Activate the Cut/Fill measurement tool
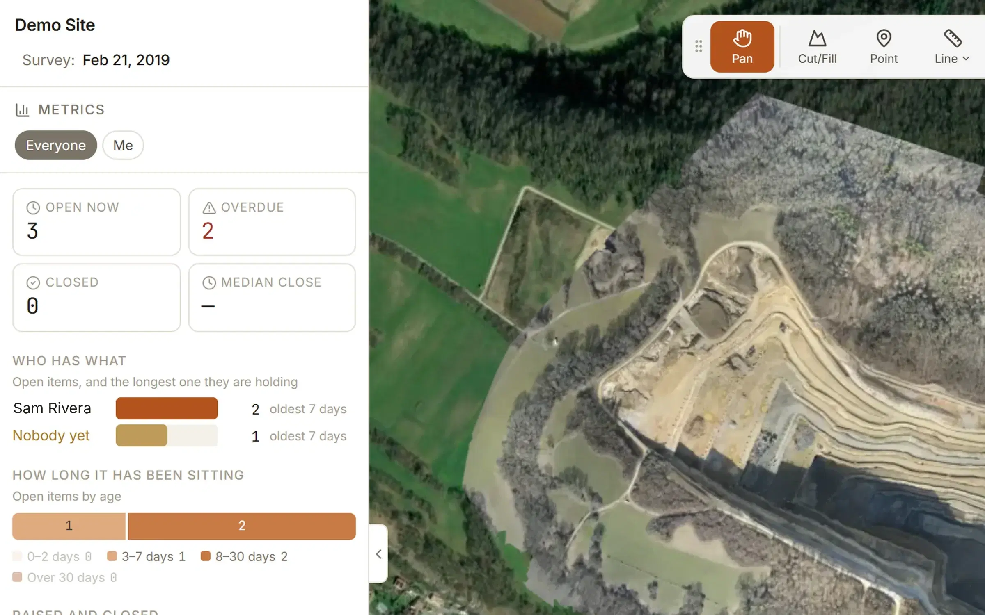The image size is (985, 615). 817,47
